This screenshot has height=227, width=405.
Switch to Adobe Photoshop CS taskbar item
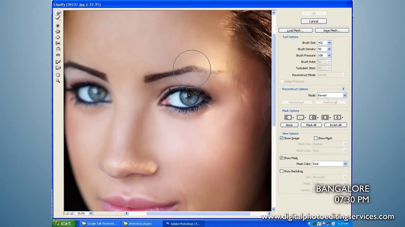click(184, 224)
